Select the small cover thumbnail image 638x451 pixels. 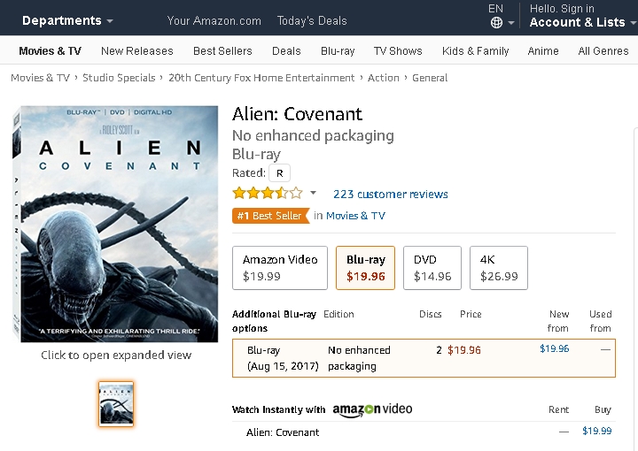click(x=116, y=403)
